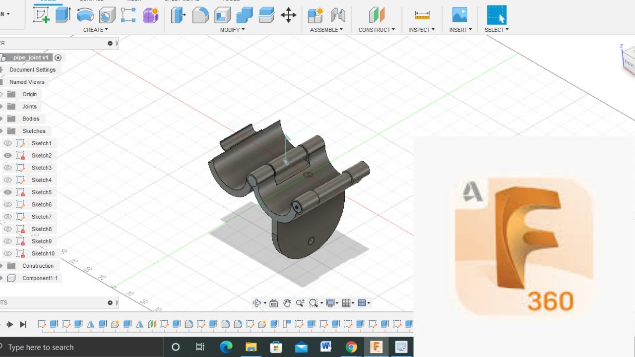Click the Look At icon
Screen dimensions: 635x357
pyautogui.click(x=274, y=303)
